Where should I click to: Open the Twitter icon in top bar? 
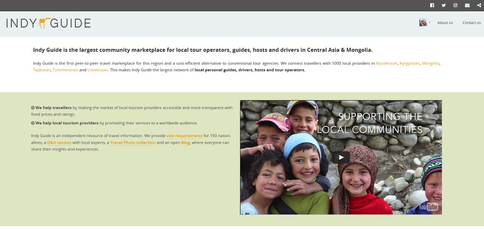point(443,5)
